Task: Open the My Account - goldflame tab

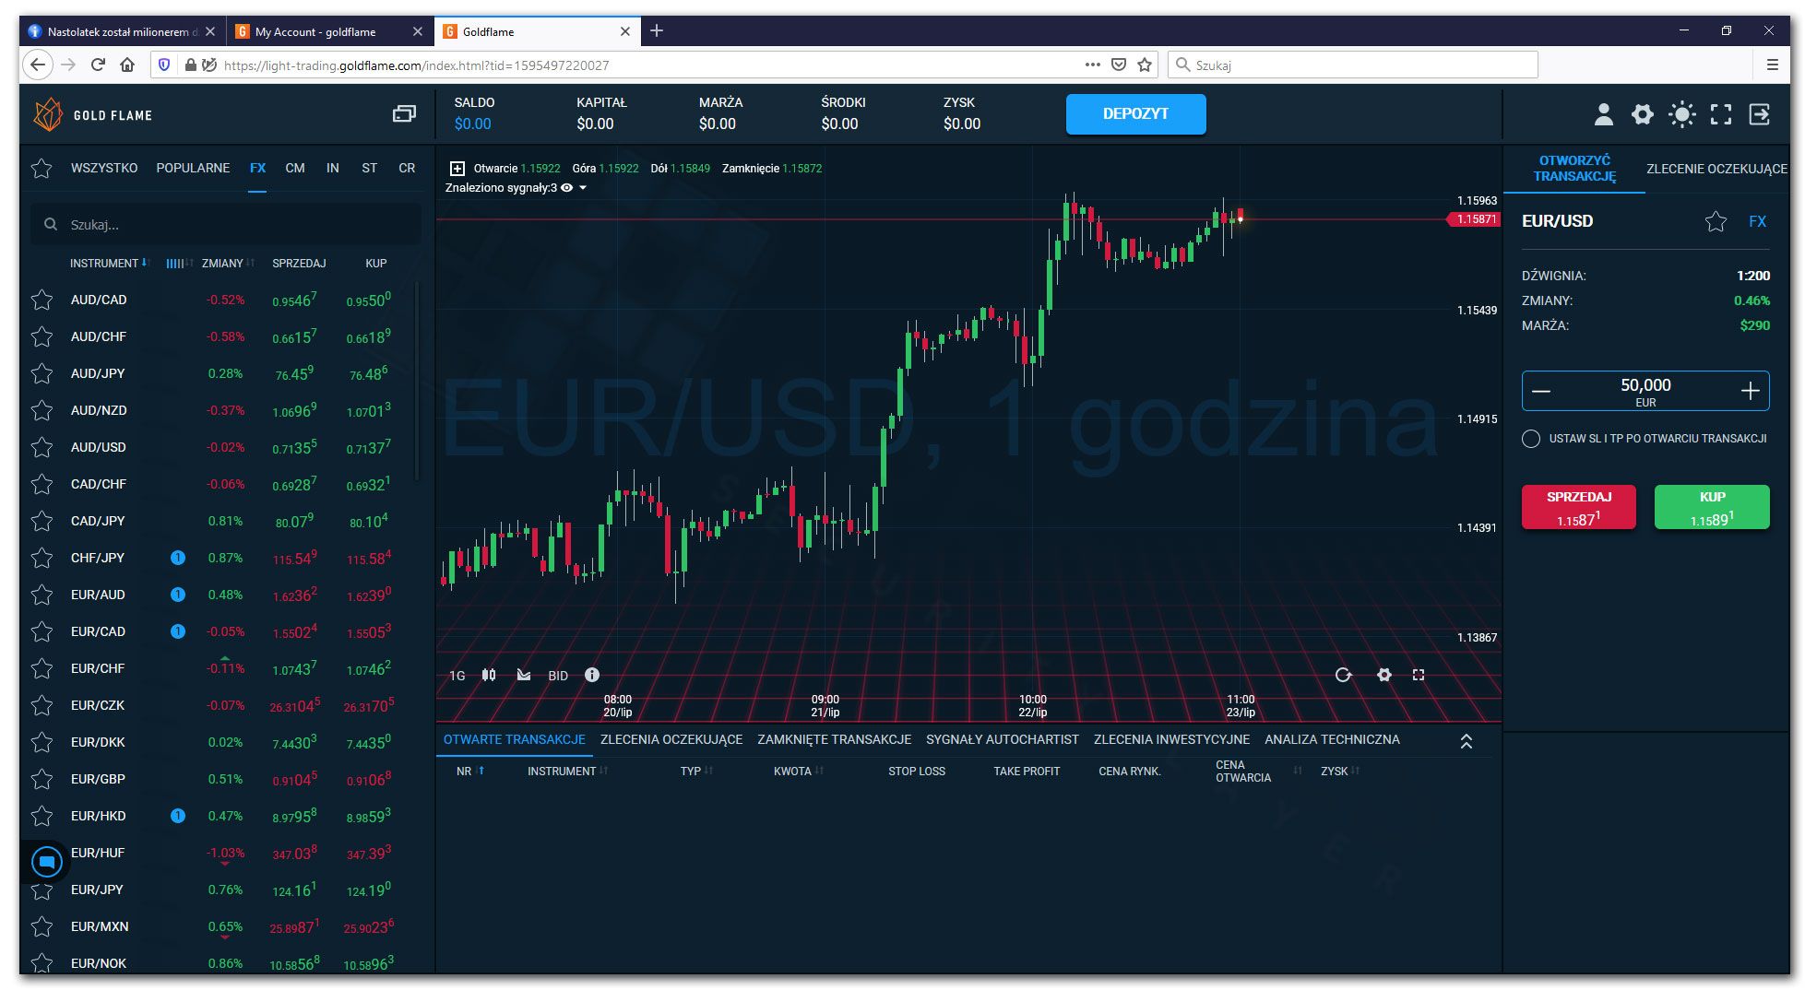Action: 327,31
